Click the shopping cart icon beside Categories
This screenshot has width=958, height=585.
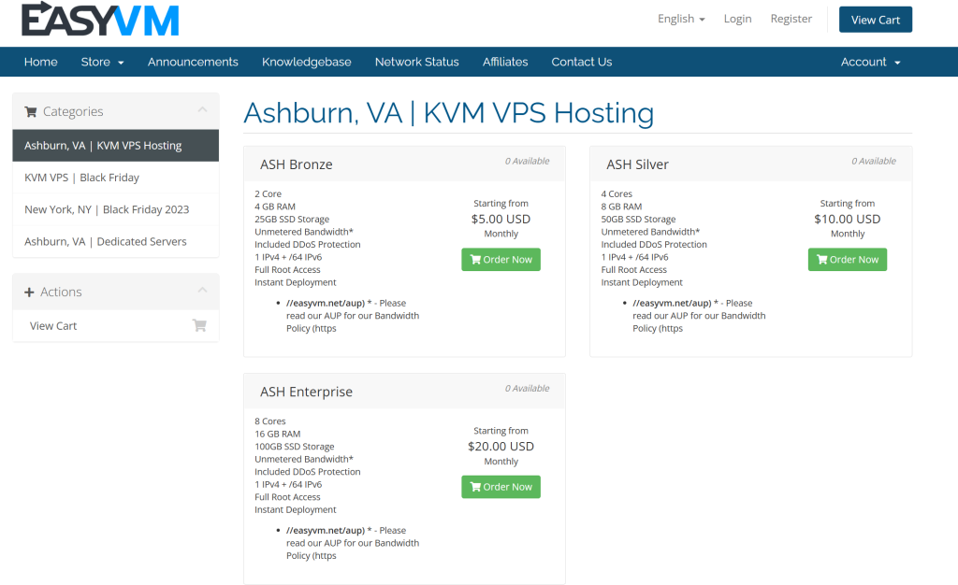coord(31,111)
